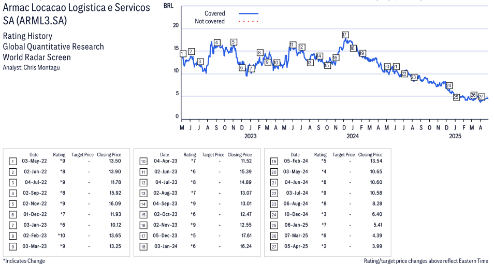The image size is (494, 264).
Task: Select closing price 8.28
Action: pos(377,203)
